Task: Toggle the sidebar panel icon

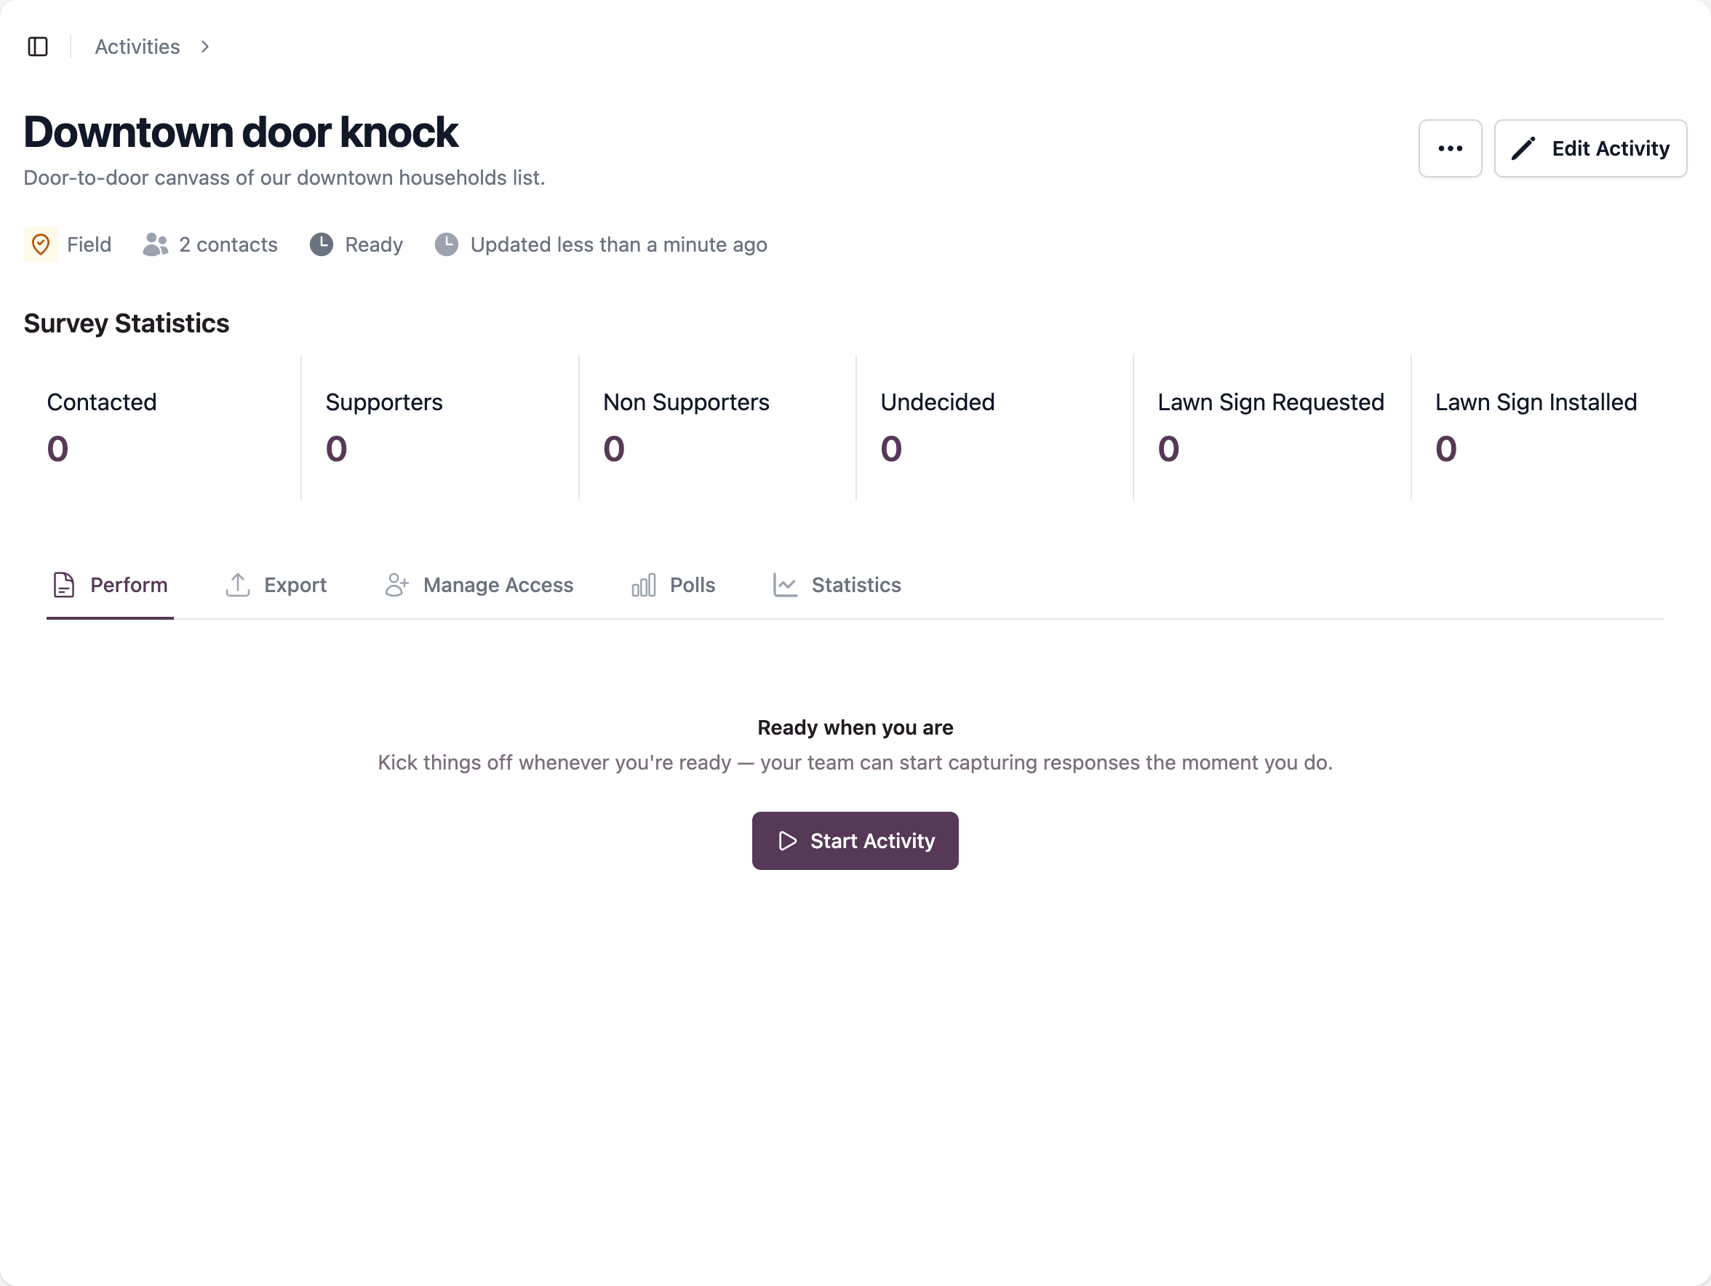Action: point(38,47)
